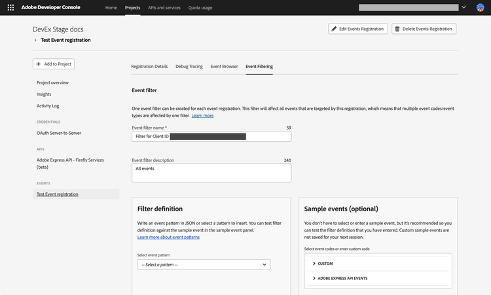Screen dimensions: 491x295
Task: Click the Add to Project button
Action: coord(54,64)
